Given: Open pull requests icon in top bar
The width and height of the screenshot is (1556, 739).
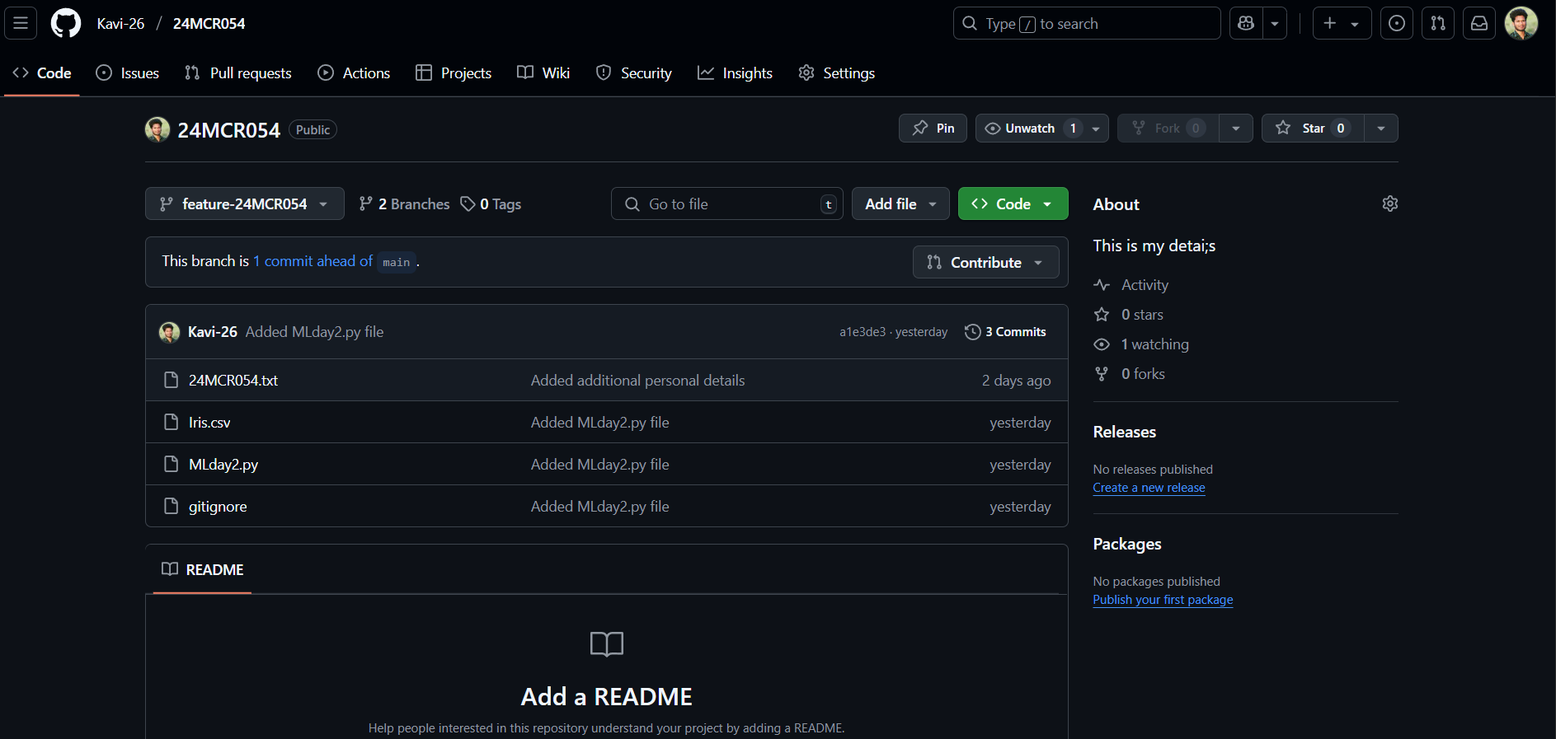Looking at the screenshot, I should point(1438,23).
